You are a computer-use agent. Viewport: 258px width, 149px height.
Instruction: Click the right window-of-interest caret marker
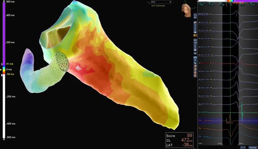(x=239, y=145)
